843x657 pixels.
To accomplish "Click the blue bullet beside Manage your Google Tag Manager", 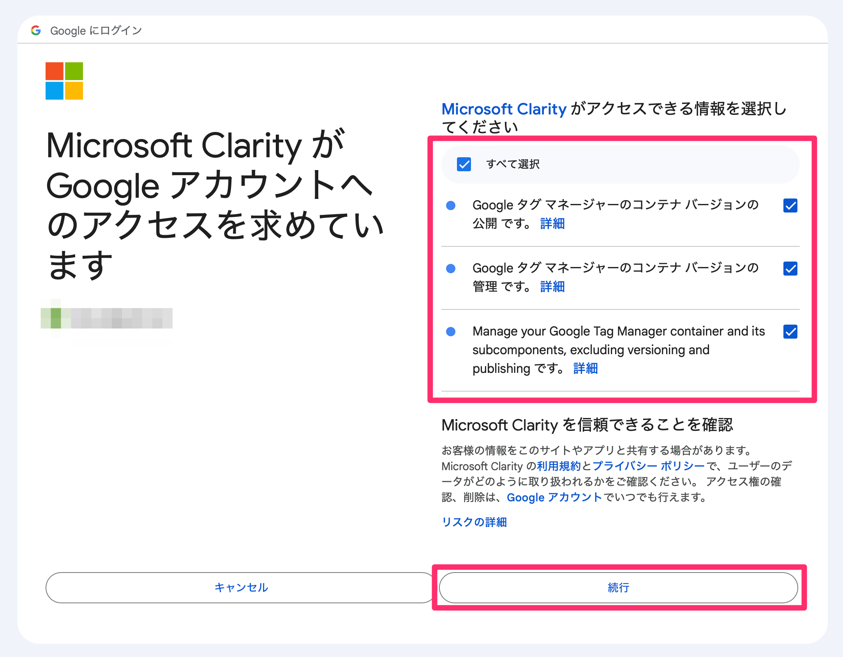I will 451,332.
